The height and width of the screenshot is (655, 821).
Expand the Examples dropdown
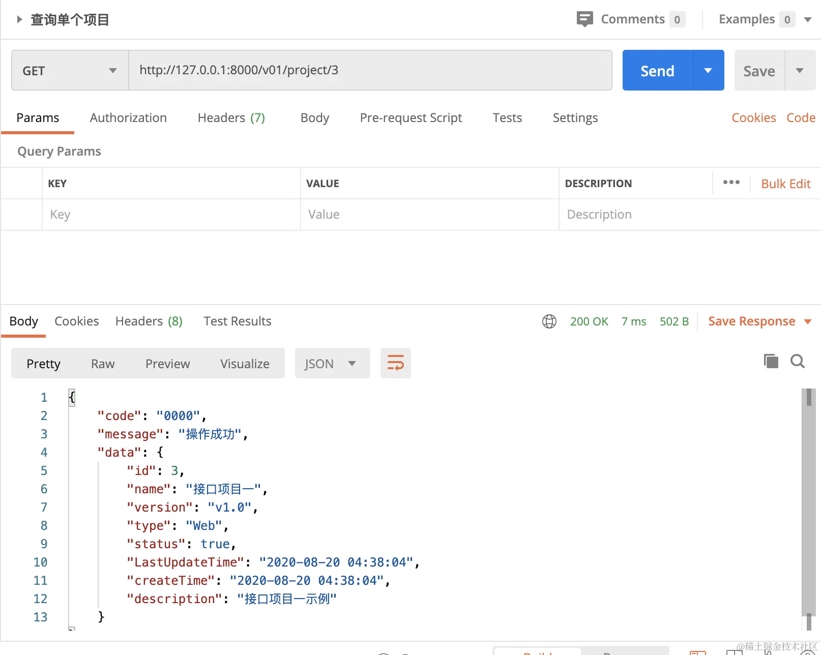coord(807,20)
